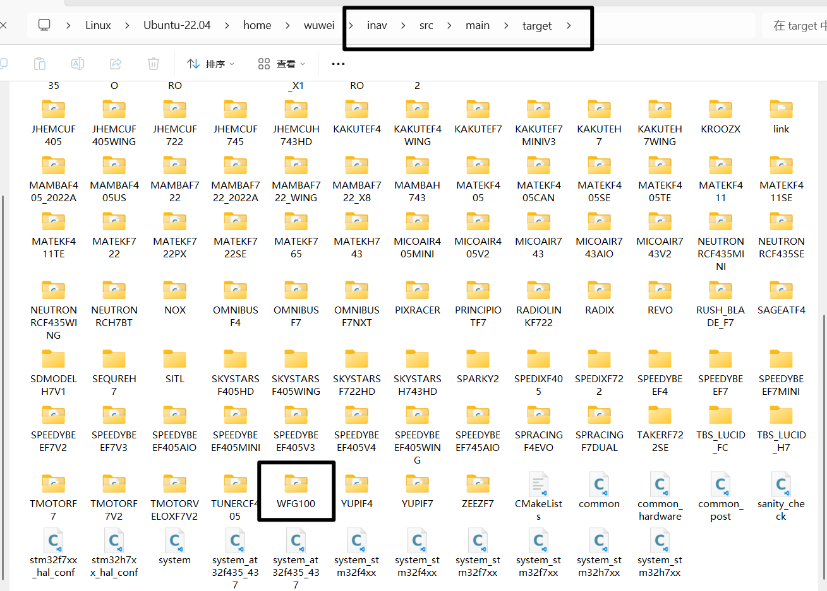Viewport: 827px width, 591px height.
Task: Open the three-dot more options menu
Action: point(338,64)
